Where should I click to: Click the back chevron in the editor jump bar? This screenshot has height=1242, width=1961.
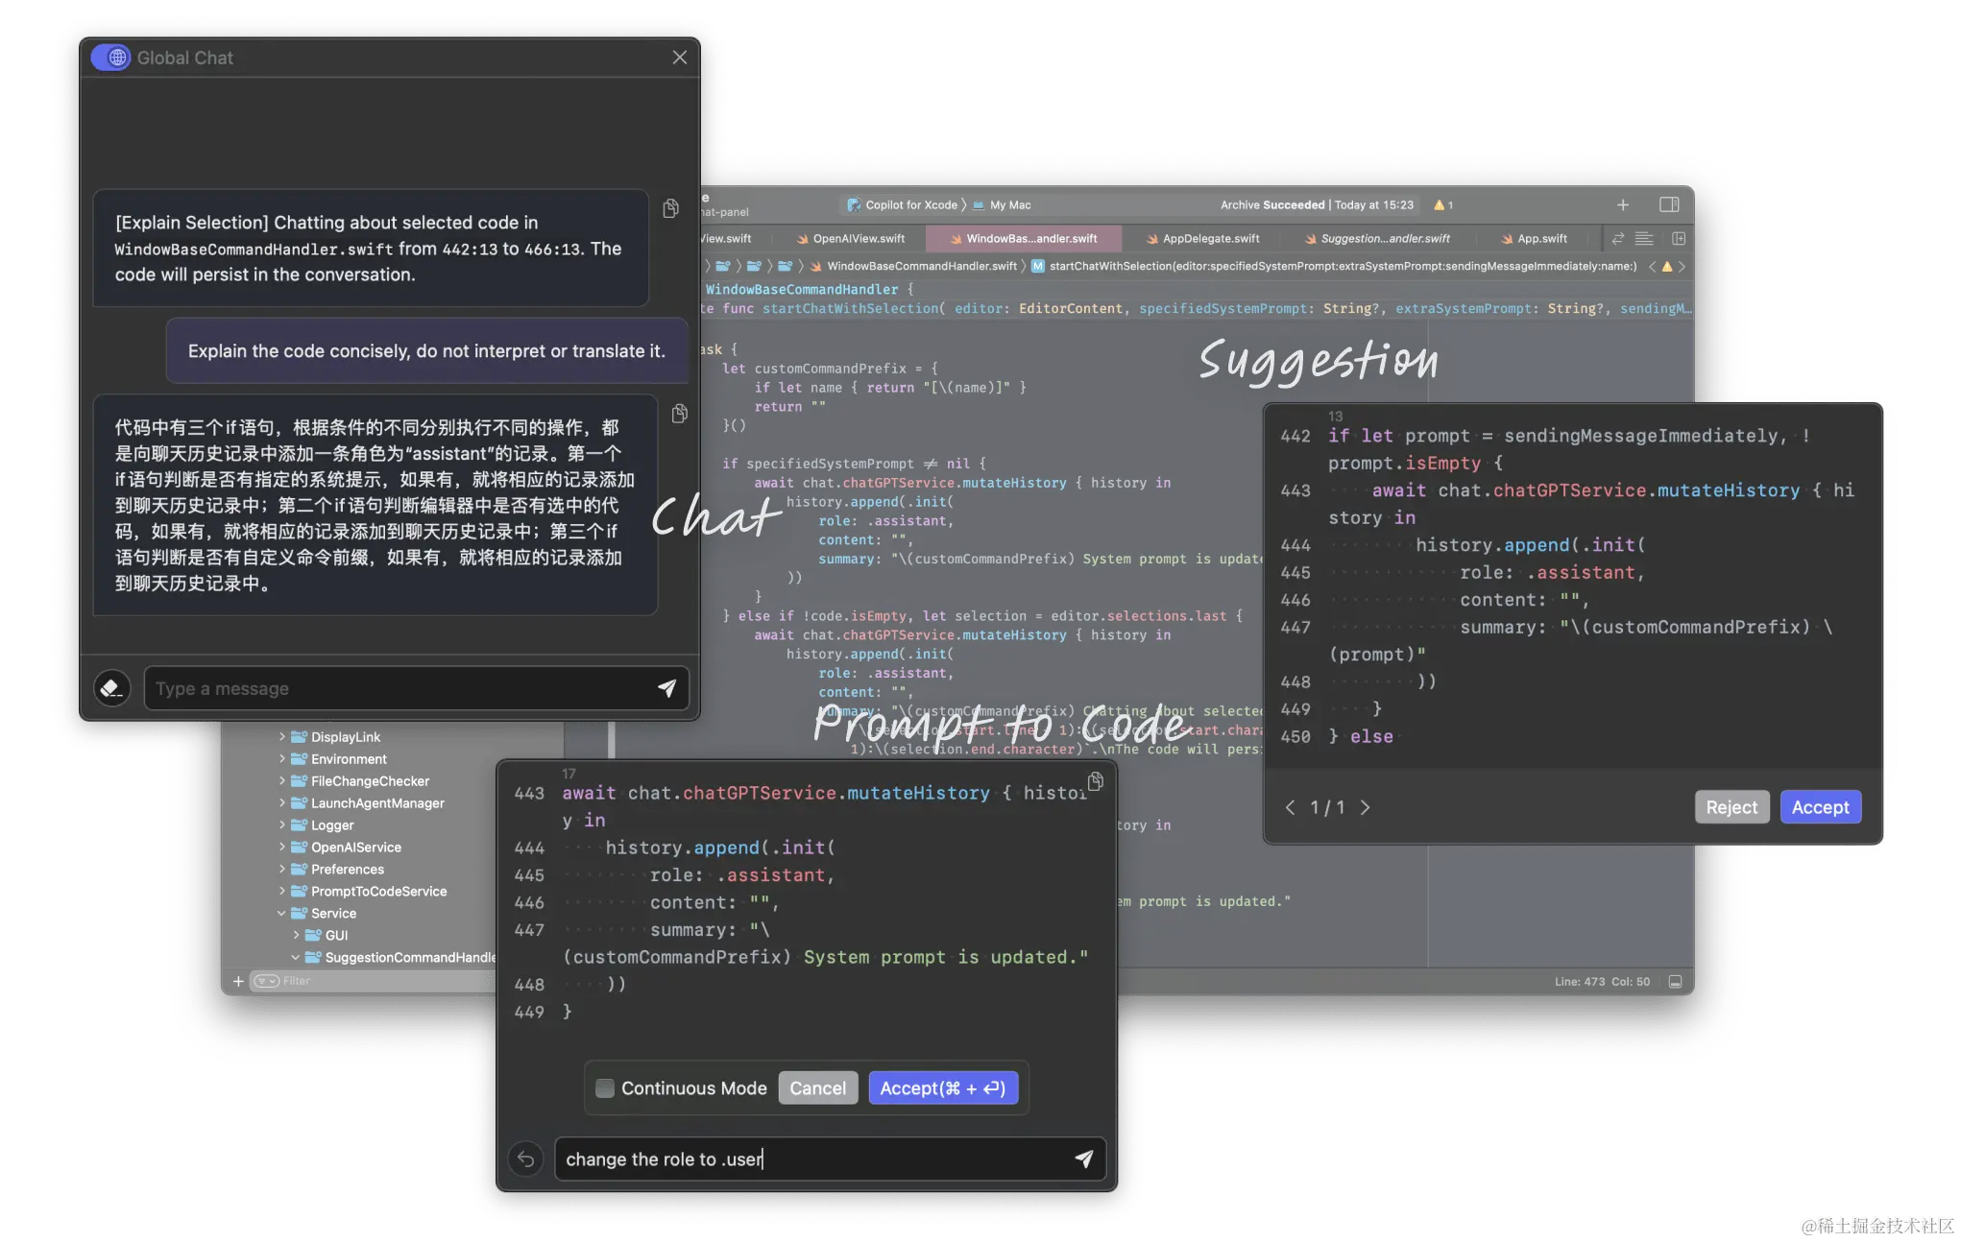[1653, 266]
